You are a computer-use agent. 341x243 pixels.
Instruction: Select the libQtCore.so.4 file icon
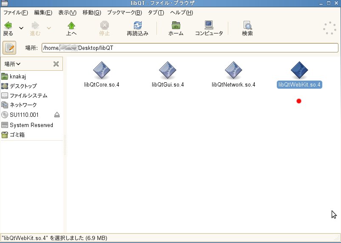click(102, 70)
